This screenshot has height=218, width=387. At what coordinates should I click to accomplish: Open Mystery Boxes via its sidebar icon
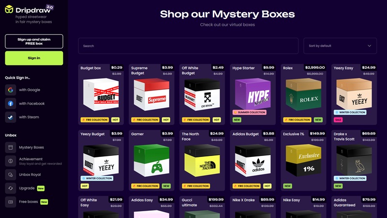[x=10, y=147]
